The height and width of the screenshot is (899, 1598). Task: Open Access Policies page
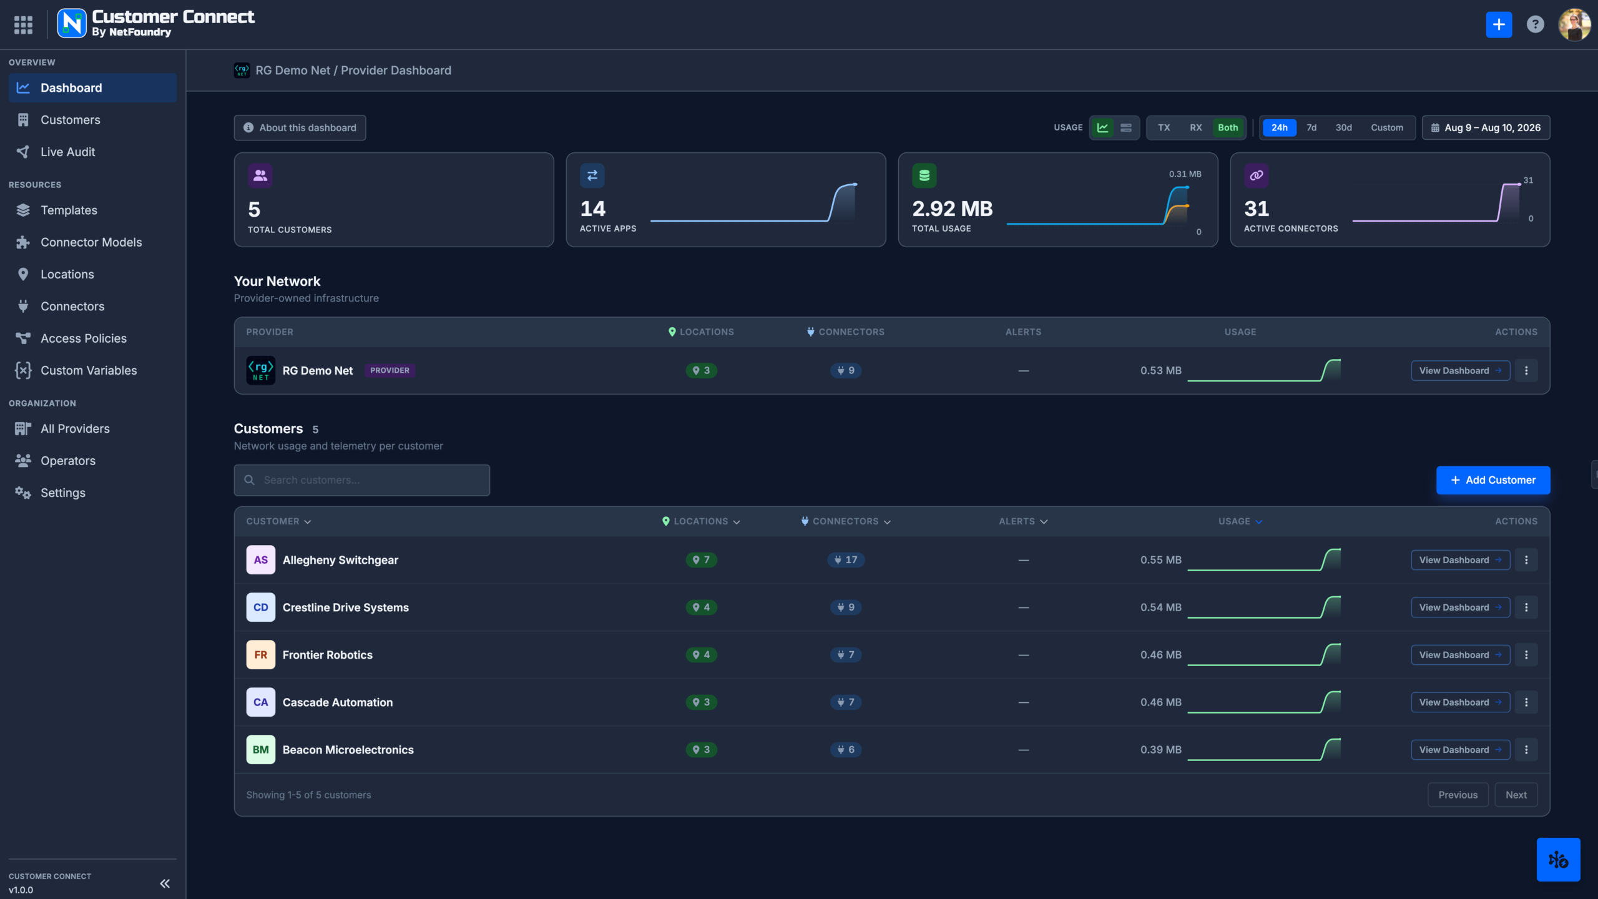92,338
